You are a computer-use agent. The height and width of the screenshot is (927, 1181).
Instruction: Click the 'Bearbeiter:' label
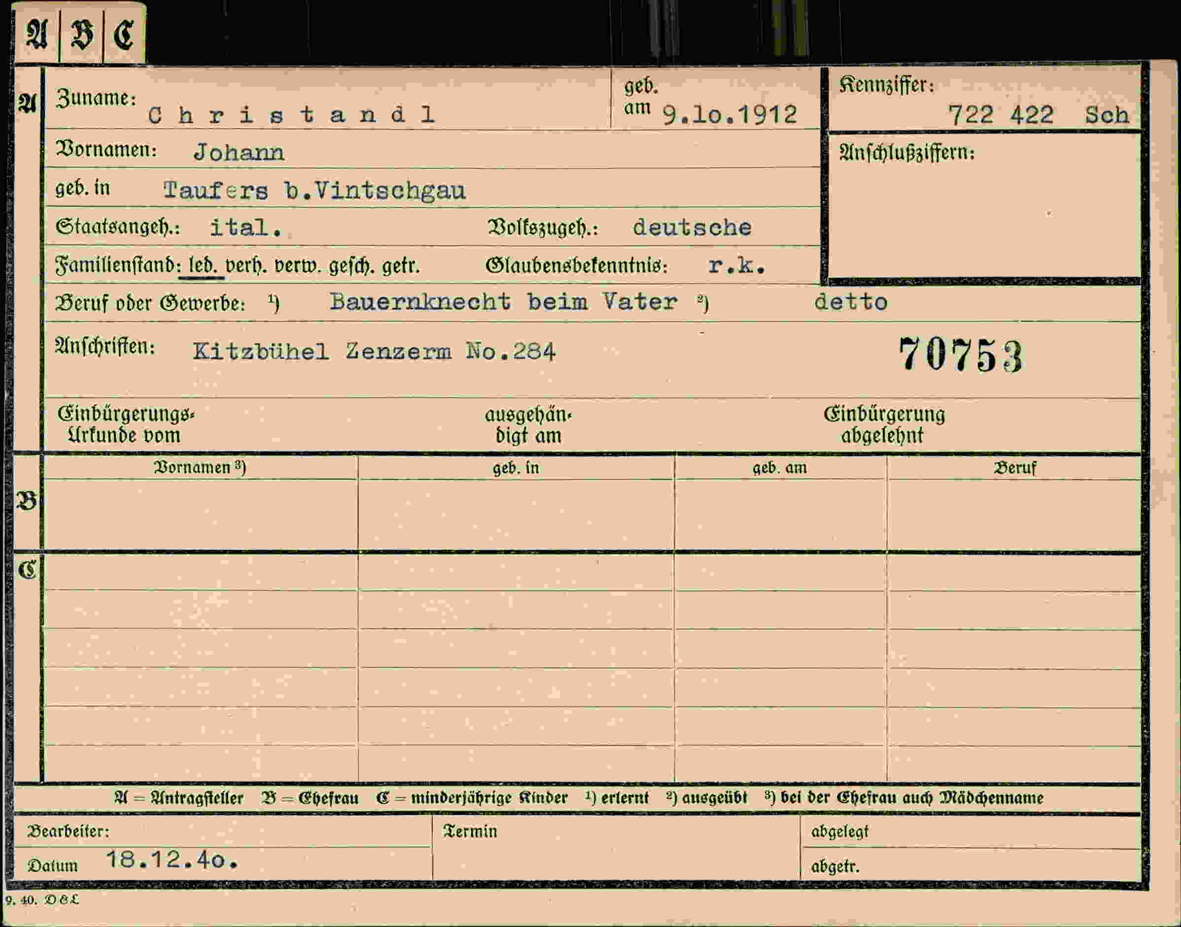click(x=69, y=831)
